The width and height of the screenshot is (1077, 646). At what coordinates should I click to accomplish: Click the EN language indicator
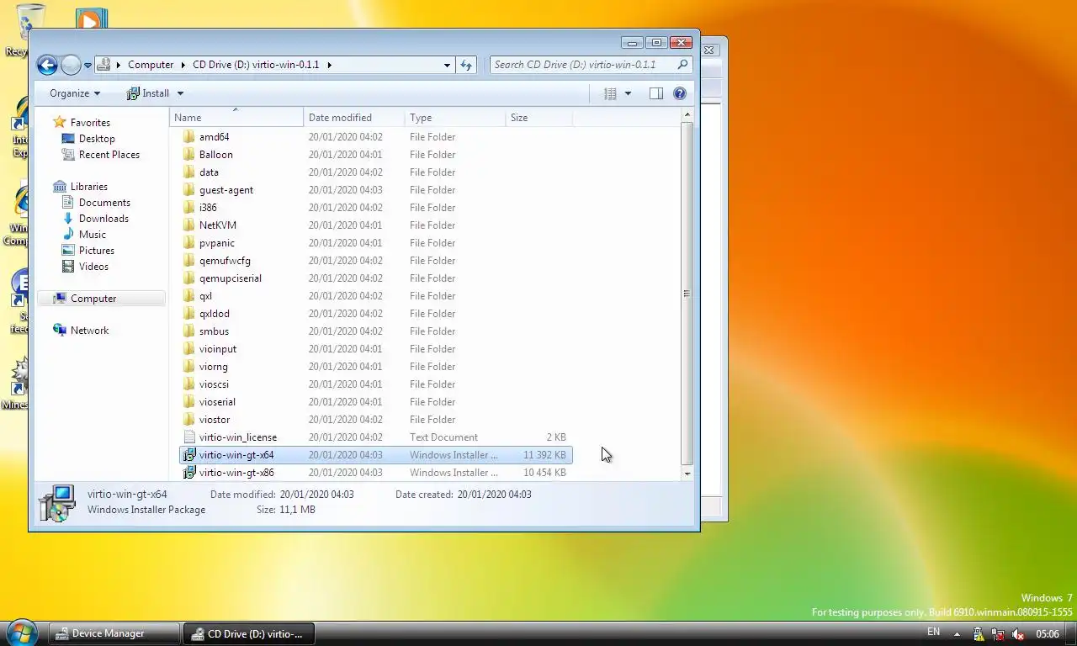point(934,633)
